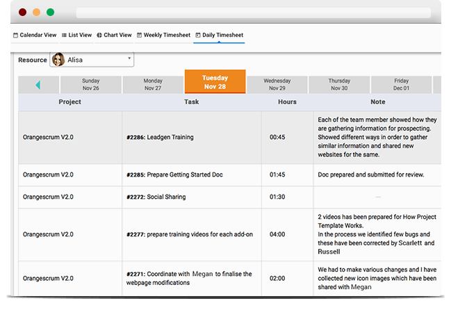Select Sunday Nov 26 day
This screenshot has width=451, height=310.
tap(90, 85)
